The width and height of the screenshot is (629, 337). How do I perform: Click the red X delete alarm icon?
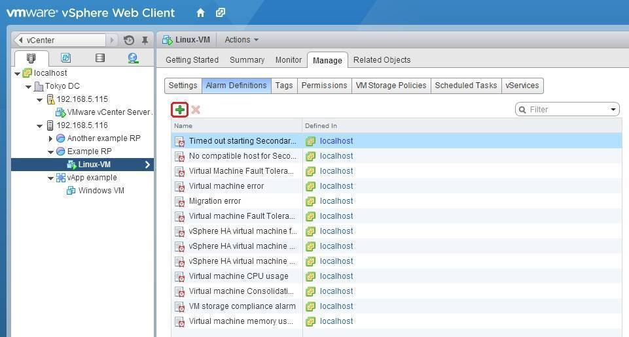[x=196, y=110]
